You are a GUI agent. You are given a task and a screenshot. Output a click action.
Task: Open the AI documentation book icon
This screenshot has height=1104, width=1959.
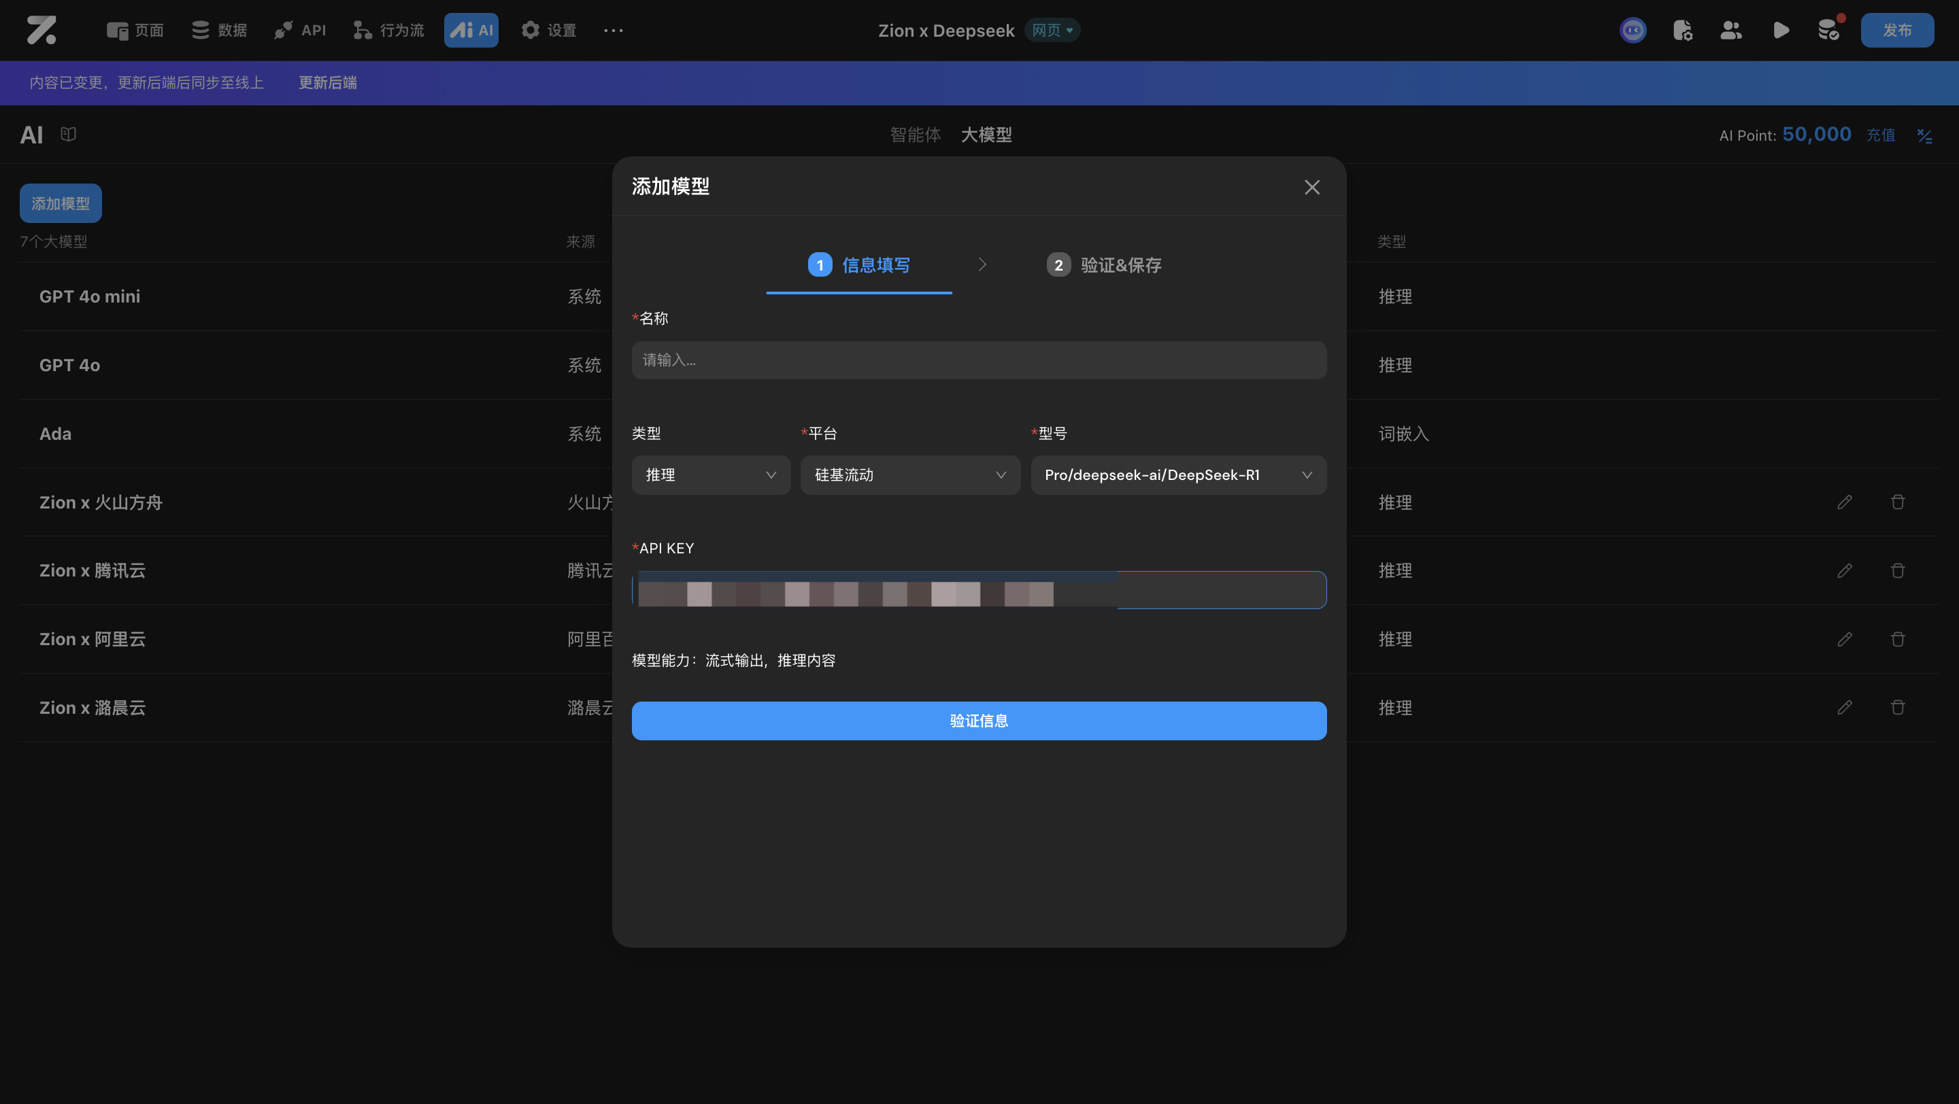[69, 135]
